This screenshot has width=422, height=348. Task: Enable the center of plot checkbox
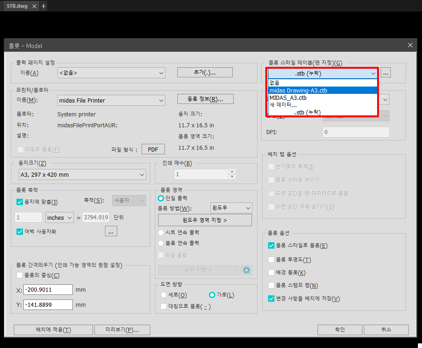click(x=20, y=275)
